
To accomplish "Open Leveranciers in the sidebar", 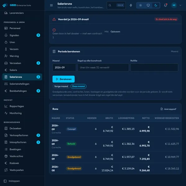I will pos(22,13).
